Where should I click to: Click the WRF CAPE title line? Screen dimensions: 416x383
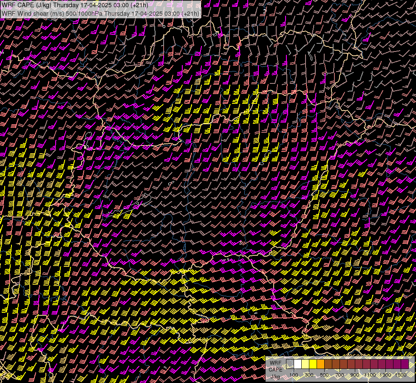75,5
